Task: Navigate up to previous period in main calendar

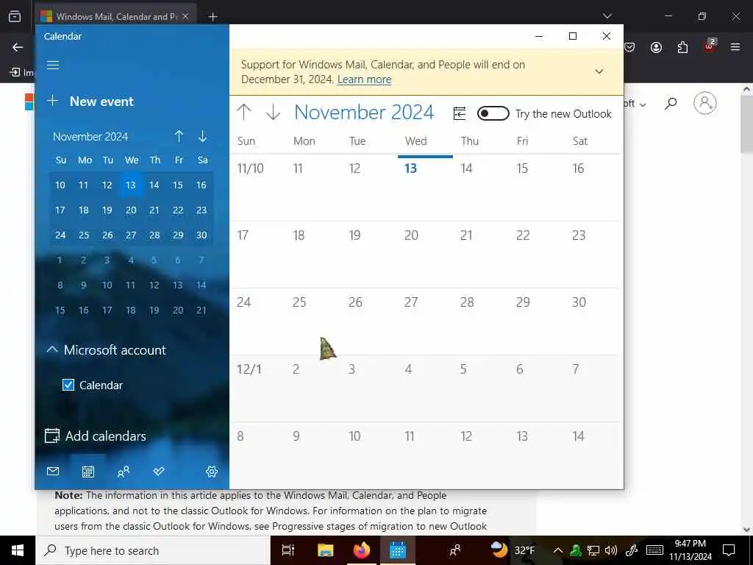Action: point(244,113)
